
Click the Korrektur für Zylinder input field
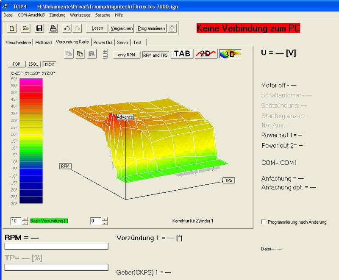(96, 221)
